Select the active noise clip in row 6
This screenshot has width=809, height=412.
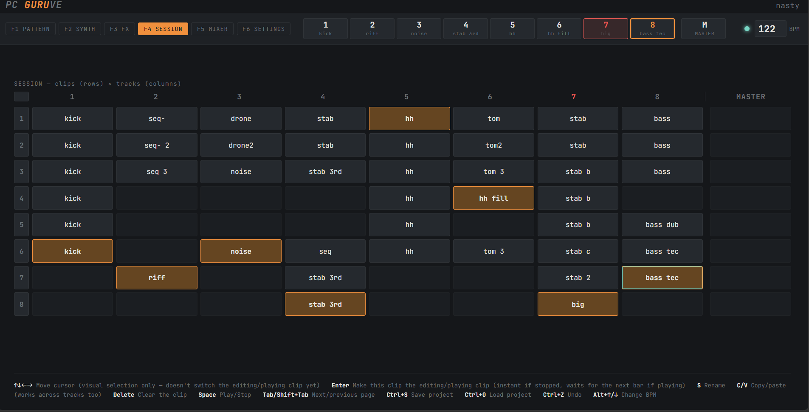[241, 251]
